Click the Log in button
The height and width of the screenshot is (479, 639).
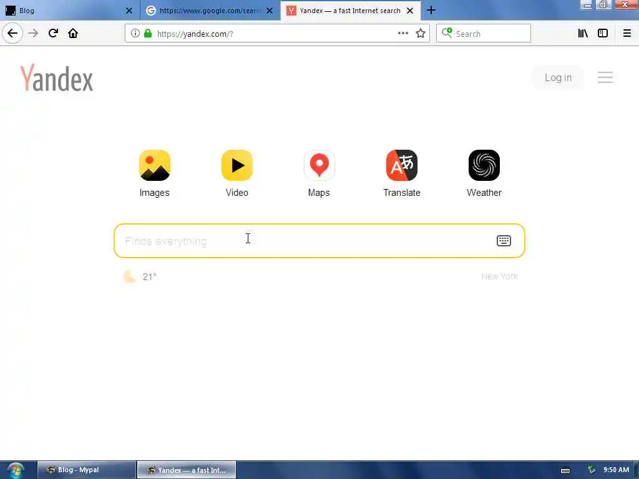[558, 77]
